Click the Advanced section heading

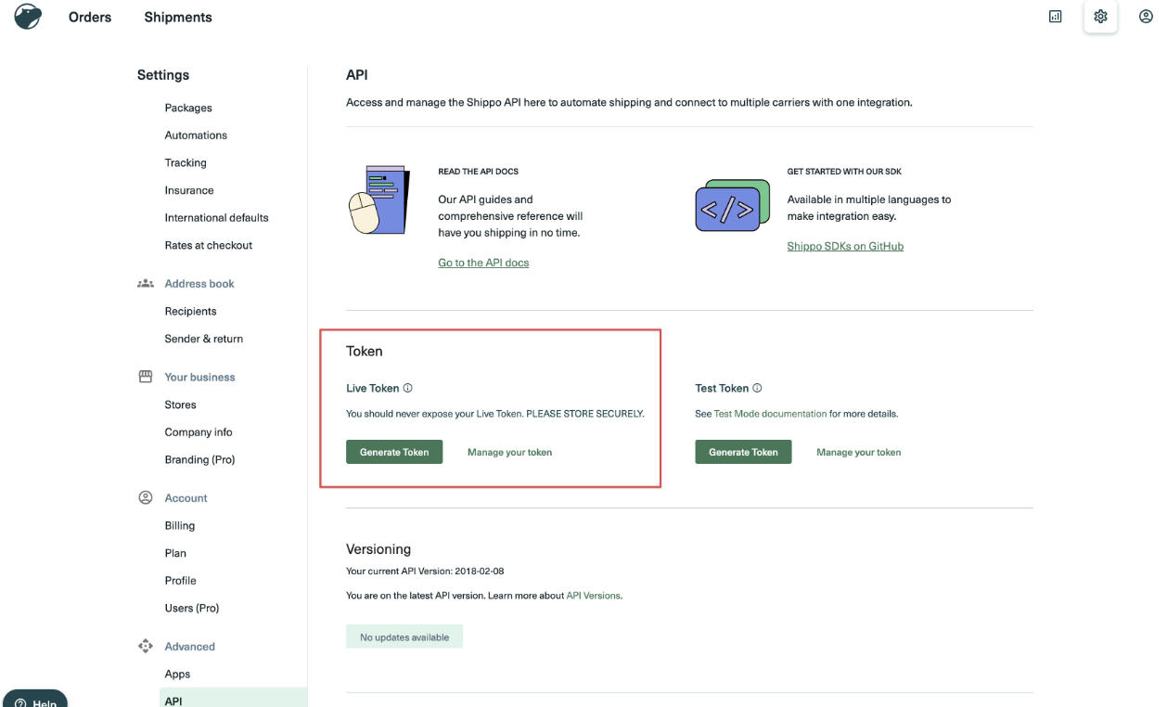pyautogui.click(x=189, y=647)
